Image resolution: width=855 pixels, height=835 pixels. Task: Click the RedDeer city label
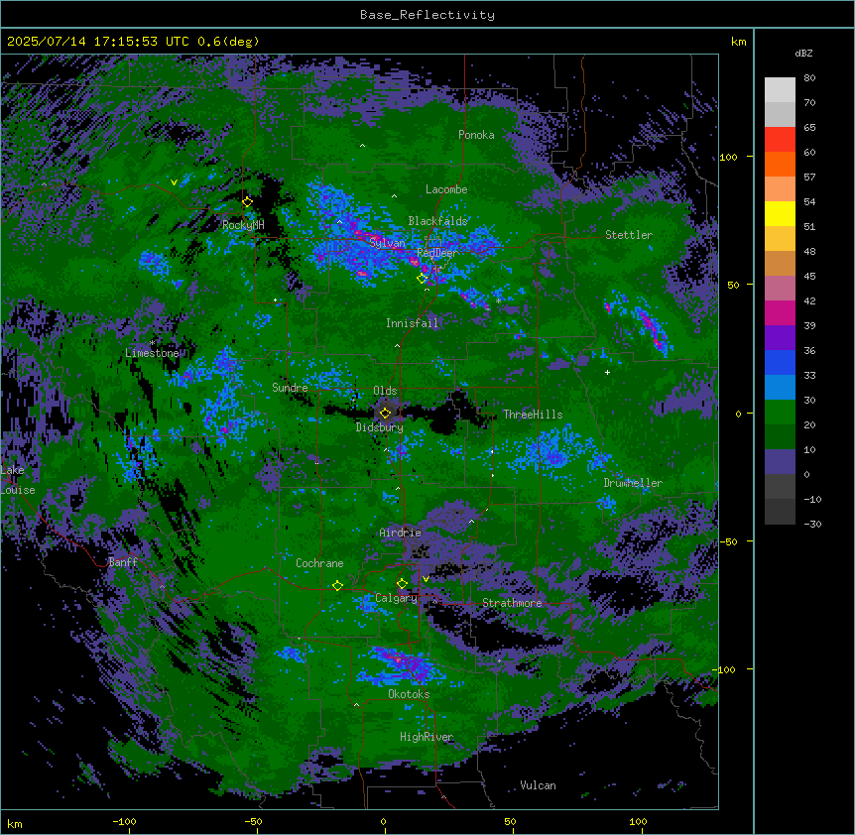pyautogui.click(x=437, y=252)
